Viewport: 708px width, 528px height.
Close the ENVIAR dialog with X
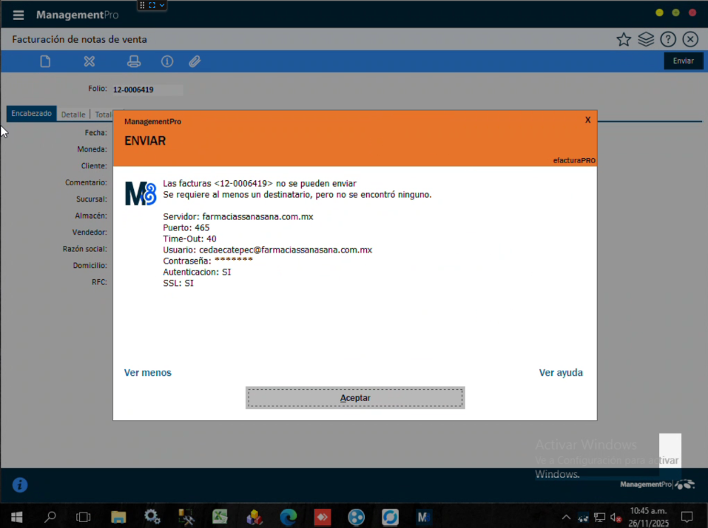[587, 120]
